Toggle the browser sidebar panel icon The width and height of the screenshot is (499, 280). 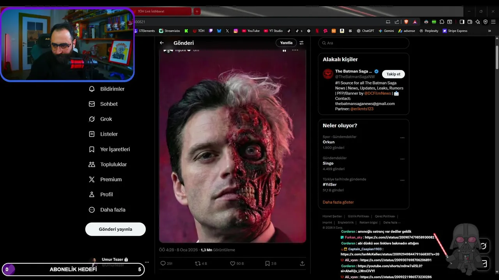click(x=462, y=22)
